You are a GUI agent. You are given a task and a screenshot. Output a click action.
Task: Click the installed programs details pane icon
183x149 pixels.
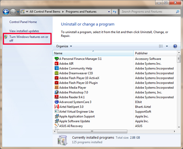[62, 140]
